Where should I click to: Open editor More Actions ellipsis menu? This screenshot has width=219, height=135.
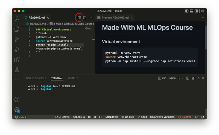tap(90, 18)
